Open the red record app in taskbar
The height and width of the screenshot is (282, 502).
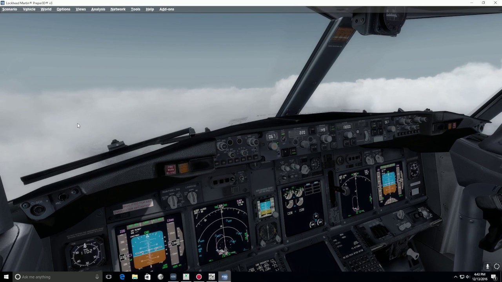coord(199,277)
